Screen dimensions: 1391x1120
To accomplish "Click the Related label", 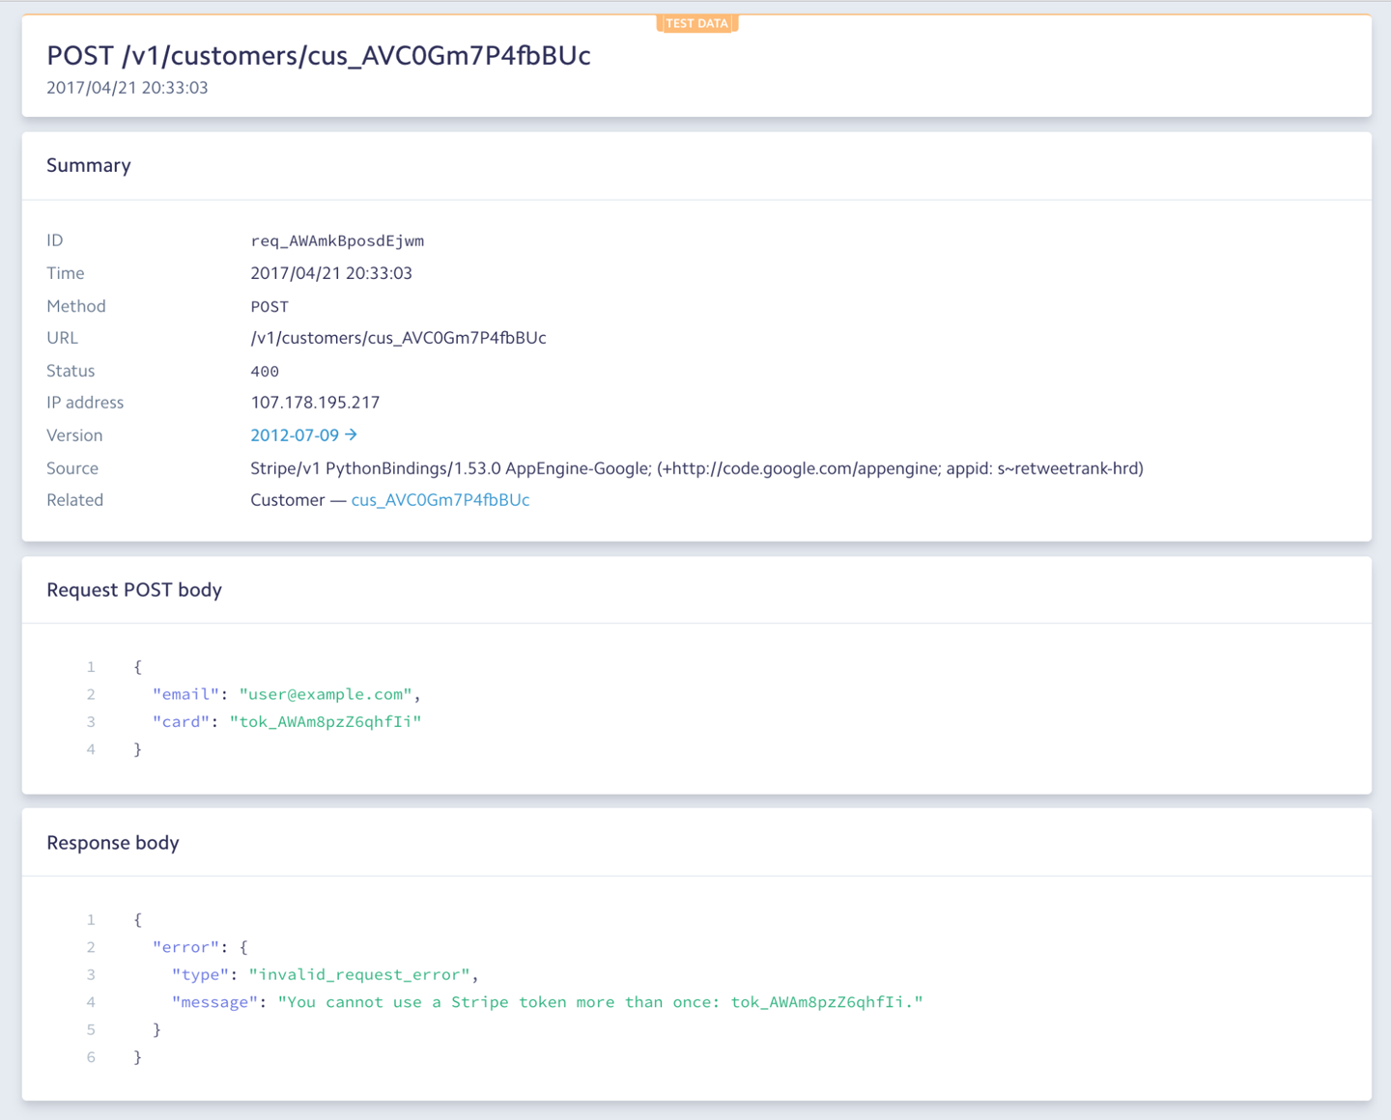I will (x=74, y=500).
